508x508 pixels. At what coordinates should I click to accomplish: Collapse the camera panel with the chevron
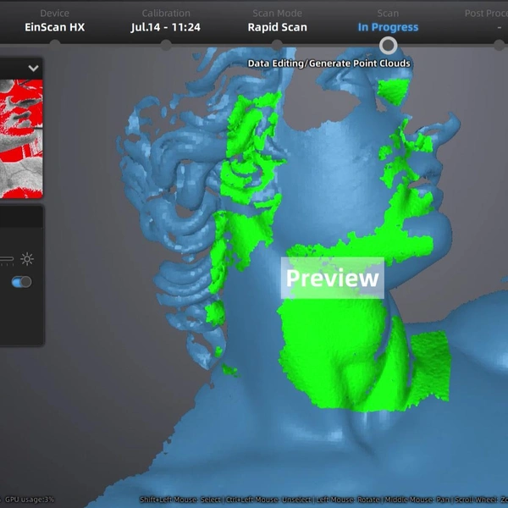(x=33, y=68)
